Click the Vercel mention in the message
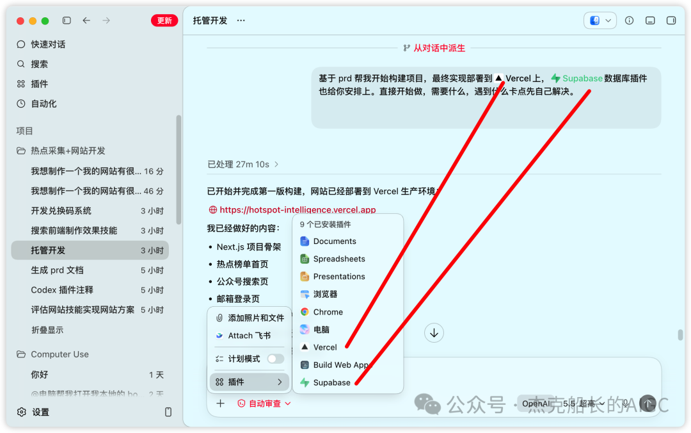Screen dimensions: 691x433 click(512, 79)
